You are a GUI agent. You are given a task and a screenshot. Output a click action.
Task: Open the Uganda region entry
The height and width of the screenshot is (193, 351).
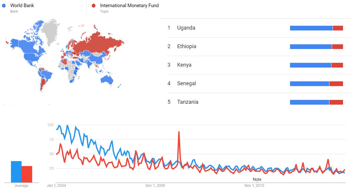[x=186, y=28]
